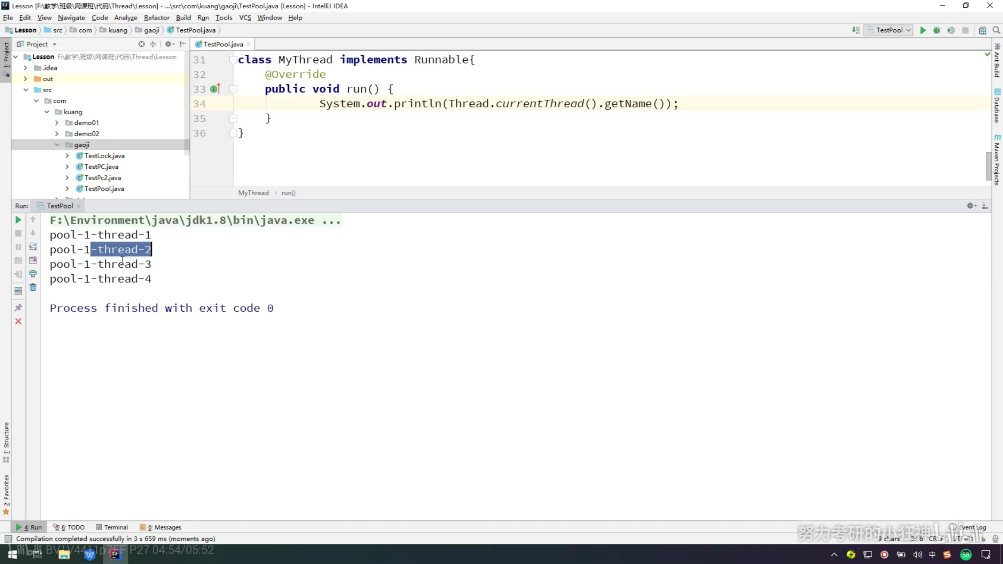Viewport: 1003px width, 564px height.
Task: Click up-the-stack-trace arrow in Run panel
Action: click(x=33, y=220)
